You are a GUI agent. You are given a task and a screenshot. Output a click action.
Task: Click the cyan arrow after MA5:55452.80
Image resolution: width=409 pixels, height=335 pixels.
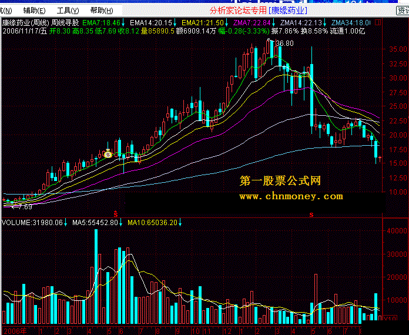click(x=121, y=223)
